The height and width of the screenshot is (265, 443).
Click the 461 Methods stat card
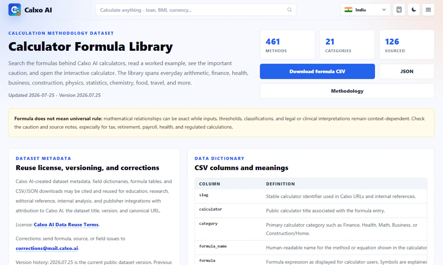pyautogui.click(x=287, y=45)
